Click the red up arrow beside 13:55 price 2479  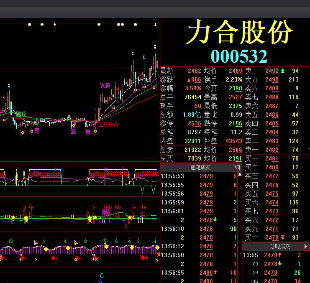pyautogui.click(x=279, y=255)
